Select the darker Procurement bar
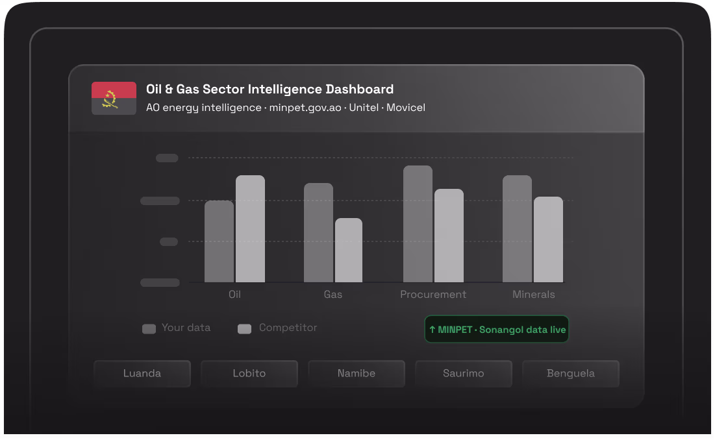Image resolution: width=715 pixels, height=440 pixels. point(418,224)
